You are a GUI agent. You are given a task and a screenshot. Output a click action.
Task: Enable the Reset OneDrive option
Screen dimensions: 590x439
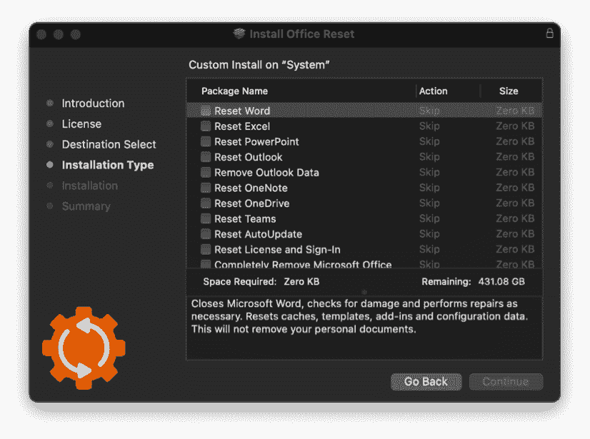click(204, 203)
